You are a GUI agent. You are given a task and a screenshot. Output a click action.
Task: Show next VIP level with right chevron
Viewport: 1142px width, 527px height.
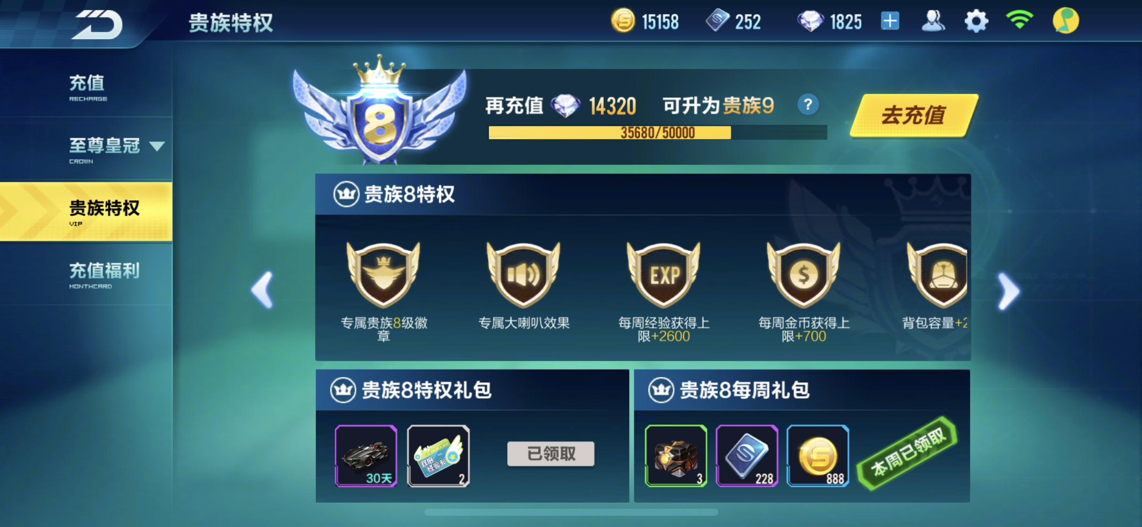(1008, 291)
